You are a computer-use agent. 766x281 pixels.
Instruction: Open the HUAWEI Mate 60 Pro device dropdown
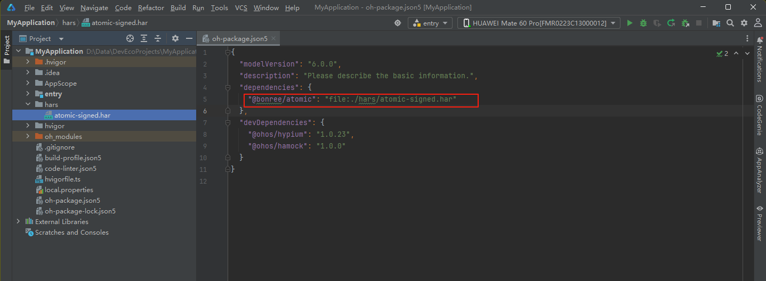pos(539,23)
